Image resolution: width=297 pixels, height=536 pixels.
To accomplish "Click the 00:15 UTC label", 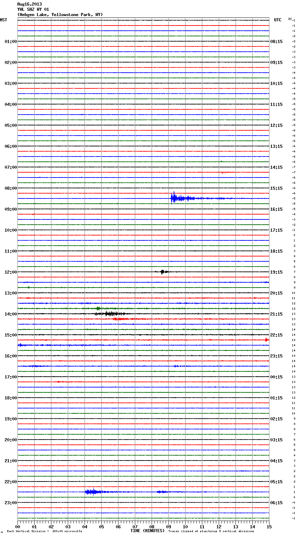I will point(276,377).
